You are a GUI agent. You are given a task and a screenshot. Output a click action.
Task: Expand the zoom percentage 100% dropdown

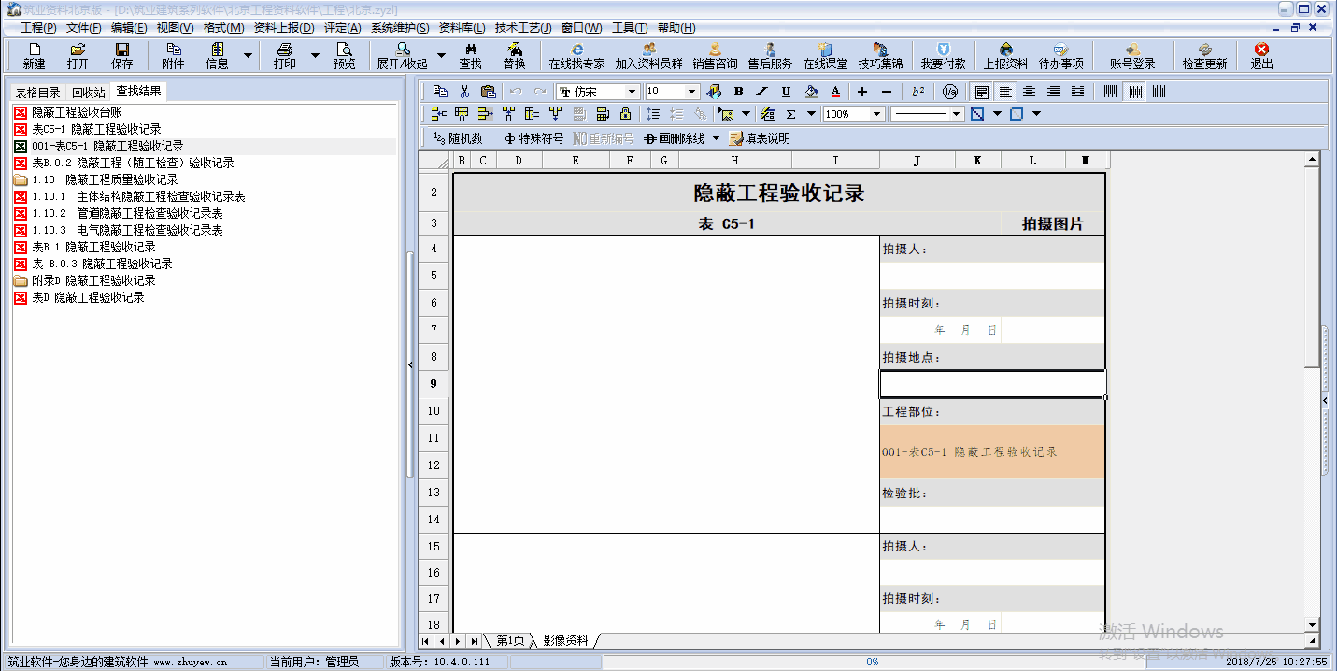point(876,114)
